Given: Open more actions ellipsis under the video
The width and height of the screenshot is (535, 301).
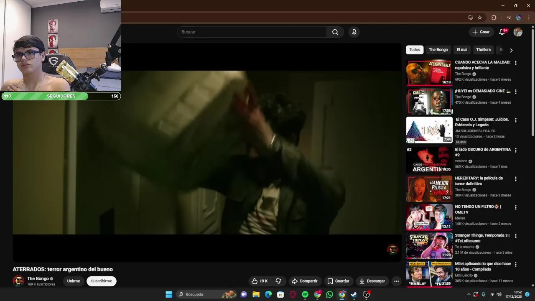Looking at the screenshot, I should coord(396,281).
